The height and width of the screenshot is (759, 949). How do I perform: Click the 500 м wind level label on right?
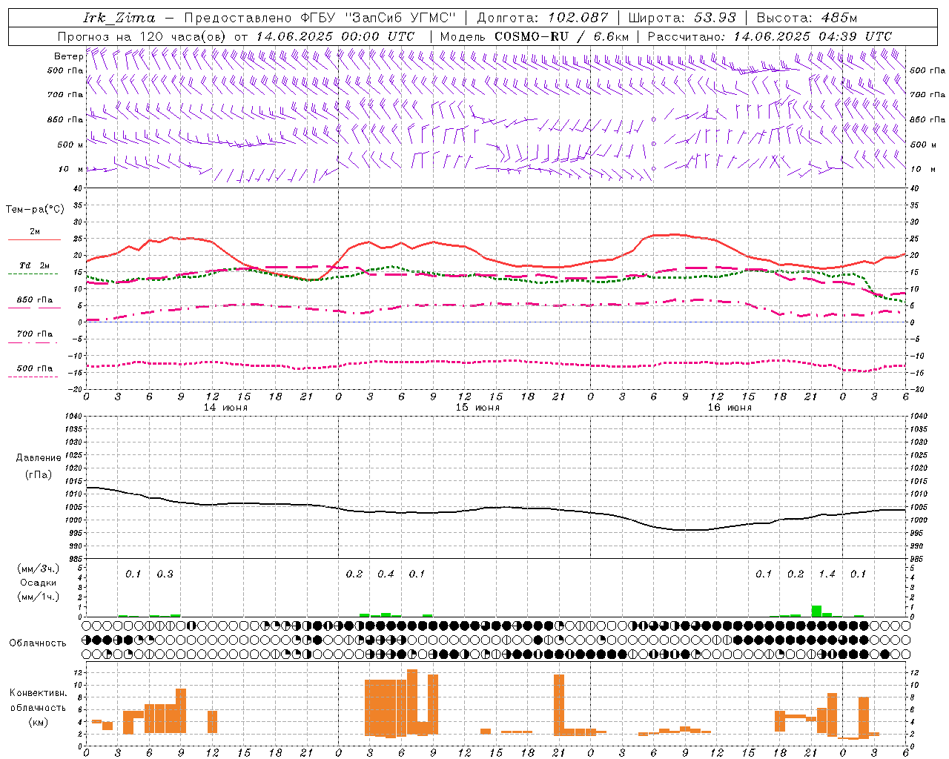(923, 145)
